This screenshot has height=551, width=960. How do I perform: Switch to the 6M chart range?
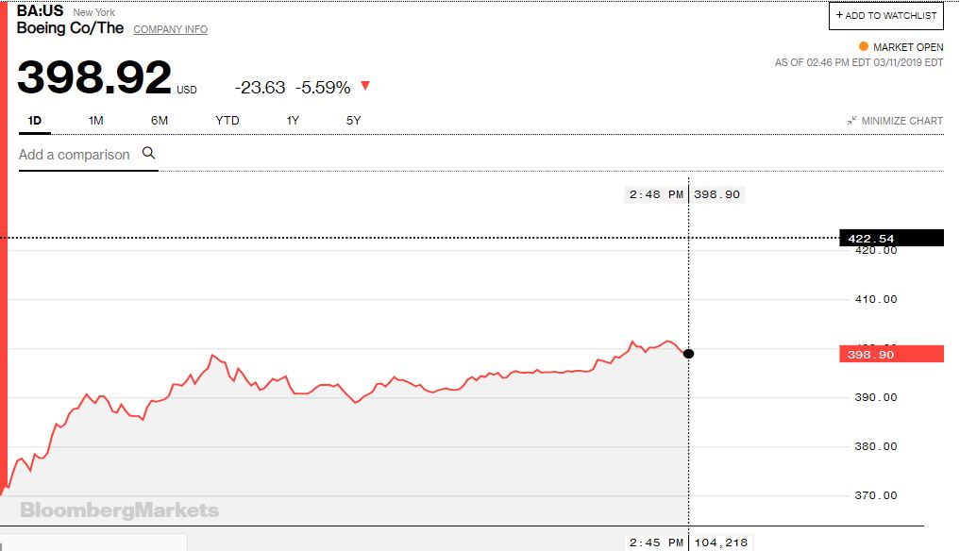[x=160, y=121]
